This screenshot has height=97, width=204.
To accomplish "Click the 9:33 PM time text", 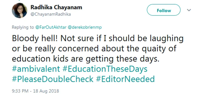I will 20,91.
